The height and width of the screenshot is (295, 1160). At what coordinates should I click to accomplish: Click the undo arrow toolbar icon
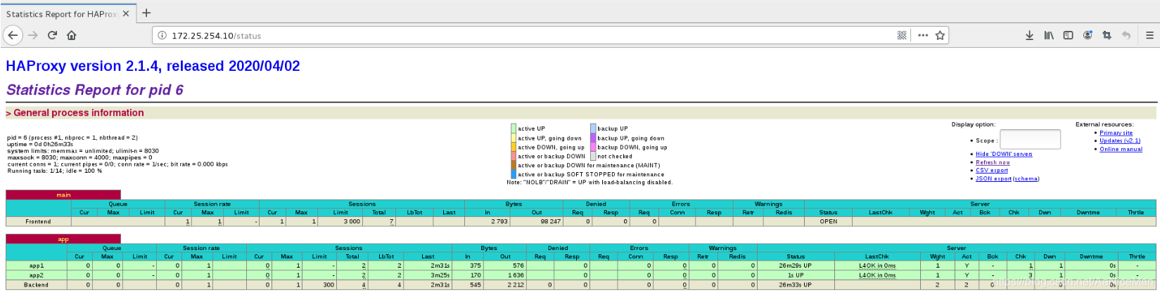(1126, 35)
